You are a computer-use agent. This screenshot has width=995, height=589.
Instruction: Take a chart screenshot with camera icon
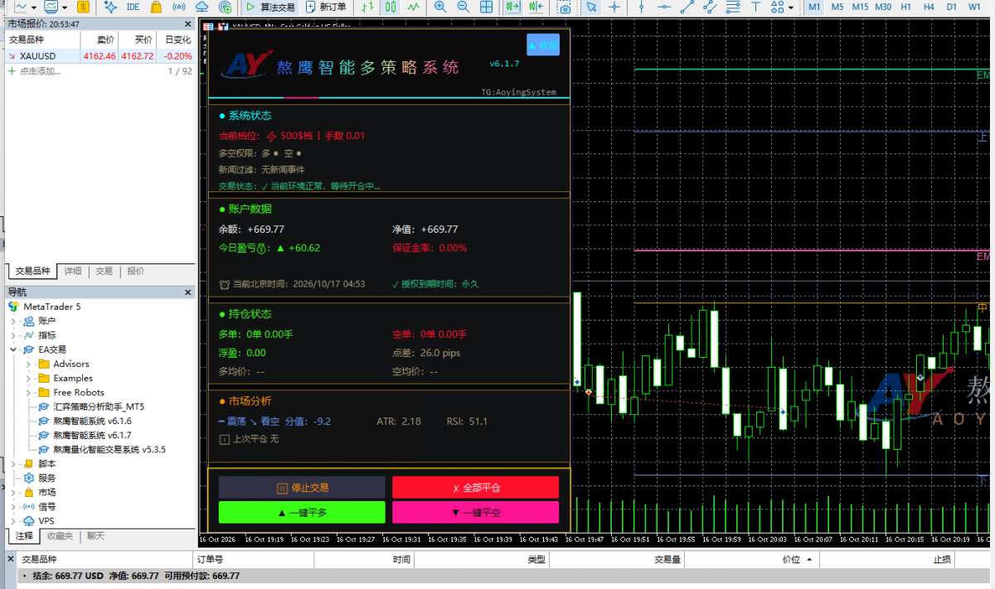[x=565, y=7]
